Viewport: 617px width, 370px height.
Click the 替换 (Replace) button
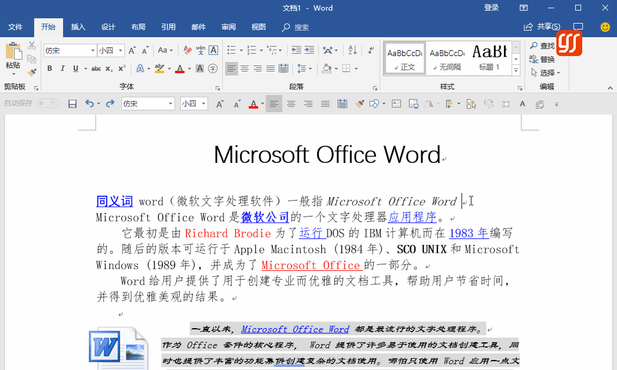(x=542, y=59)
